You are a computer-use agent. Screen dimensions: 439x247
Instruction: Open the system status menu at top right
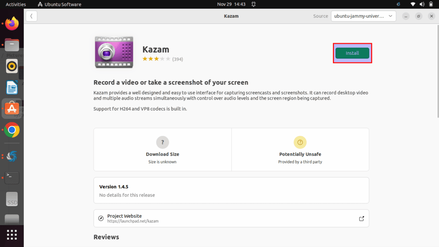[x=422, y=4]
